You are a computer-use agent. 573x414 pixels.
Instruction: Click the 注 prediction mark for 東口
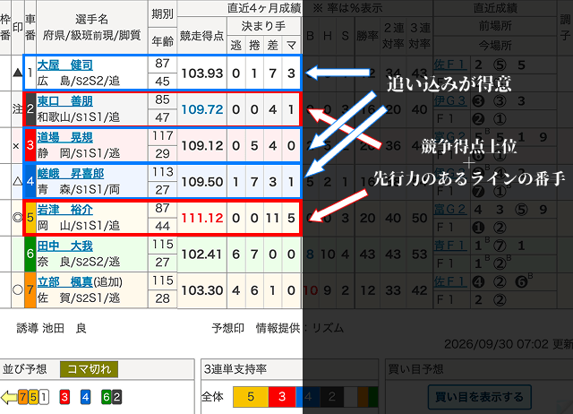[x=18, y=109]
